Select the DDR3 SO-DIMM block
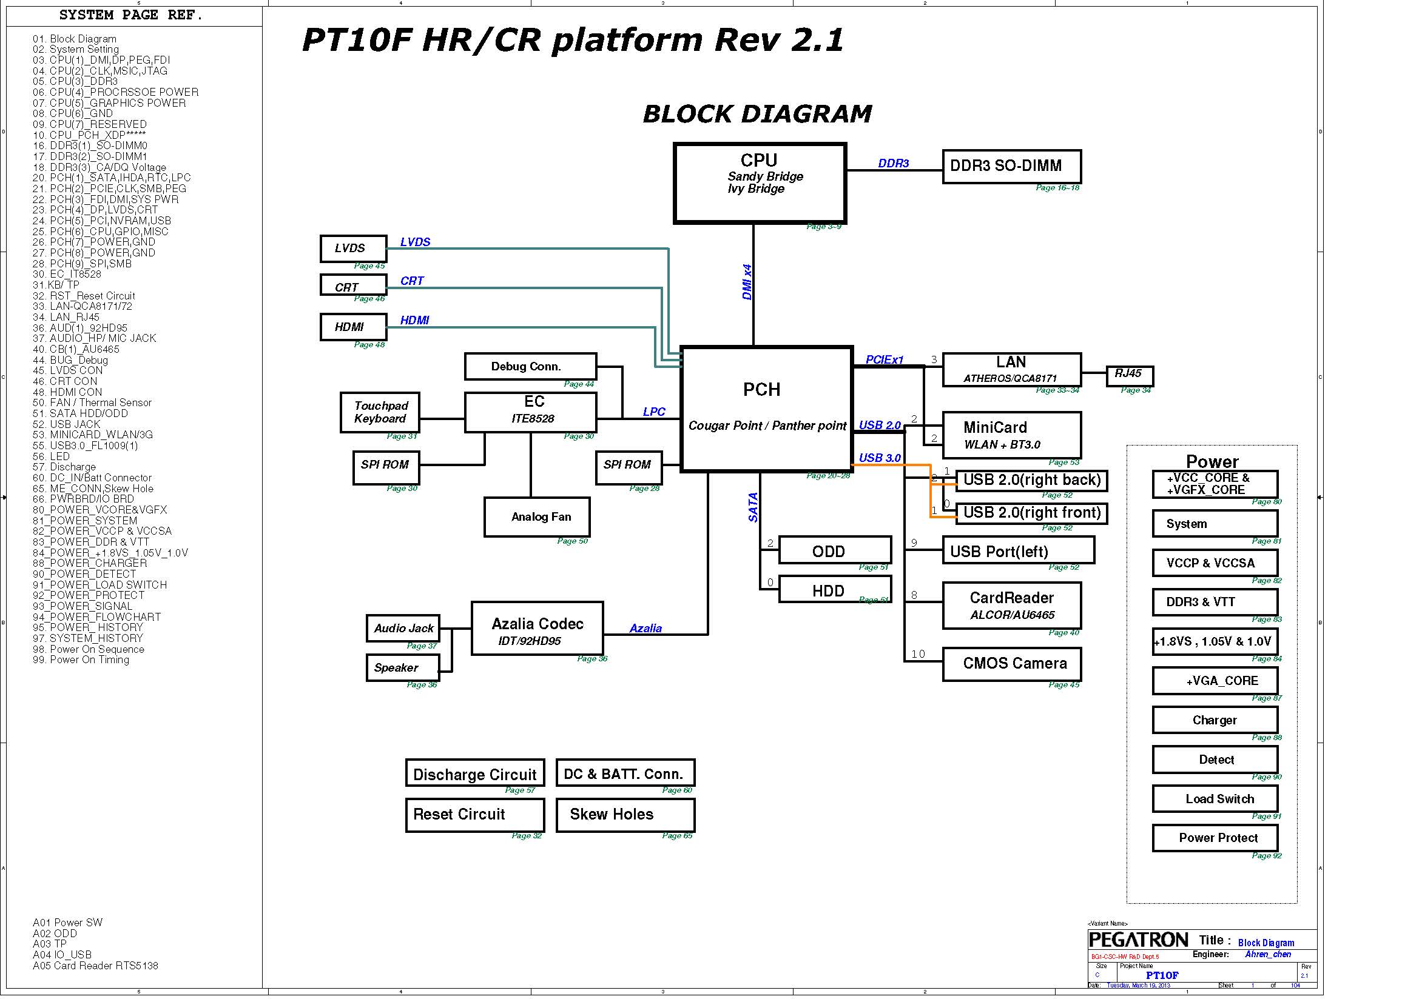Screen dimensions: 1419x1002 pyautogui.click(x=1011, y=166)
